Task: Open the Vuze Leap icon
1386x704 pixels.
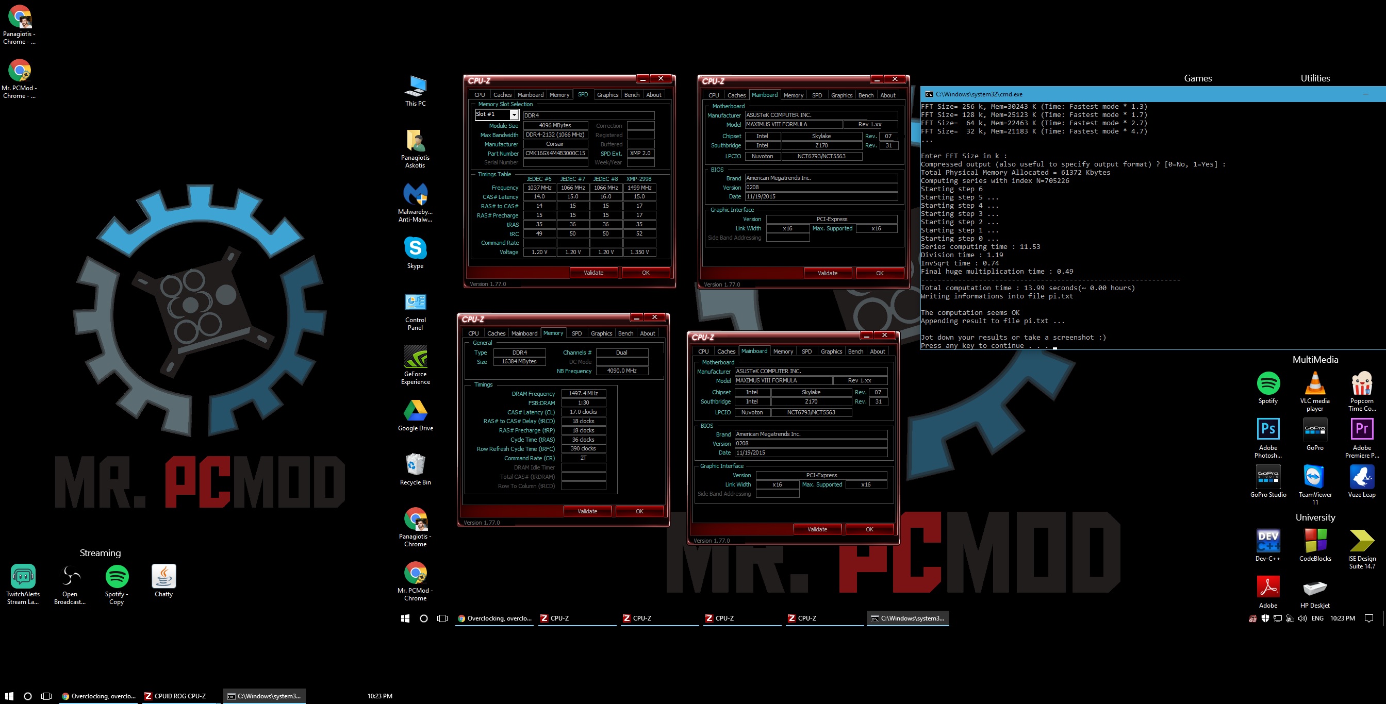Action: click(1362, 481)
